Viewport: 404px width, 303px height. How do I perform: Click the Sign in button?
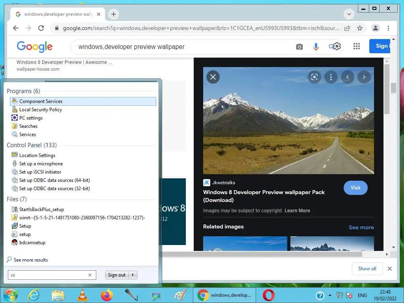pyautogui.click(x=380, y=46)
